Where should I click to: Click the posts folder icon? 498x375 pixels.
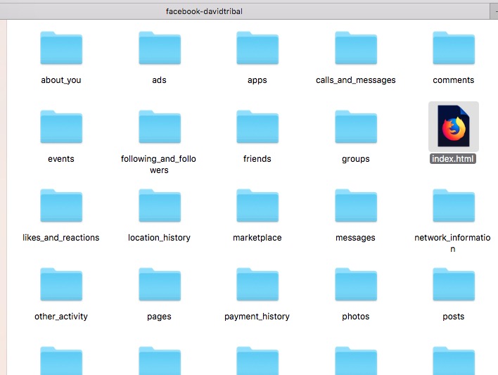[x=454, y=284]
